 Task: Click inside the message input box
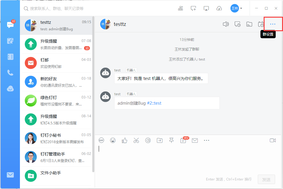(188, 159)
